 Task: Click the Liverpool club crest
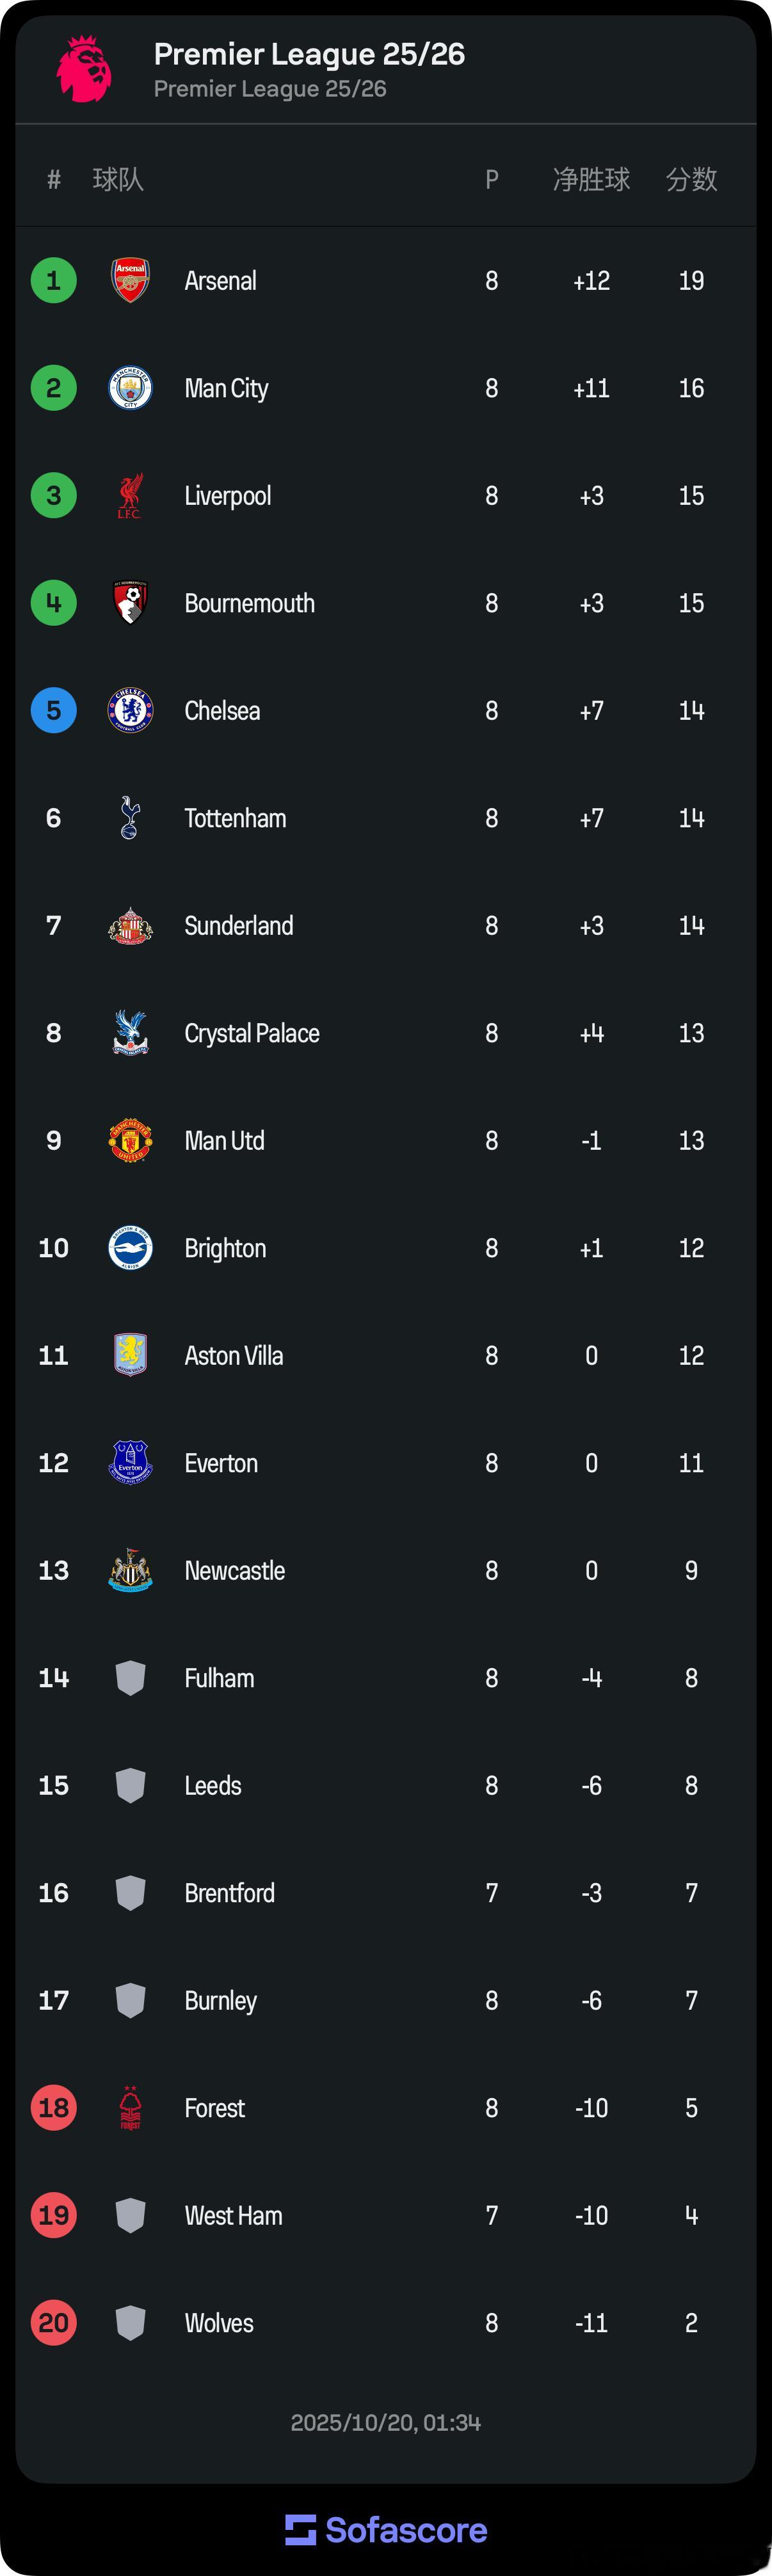coord(130,496)
